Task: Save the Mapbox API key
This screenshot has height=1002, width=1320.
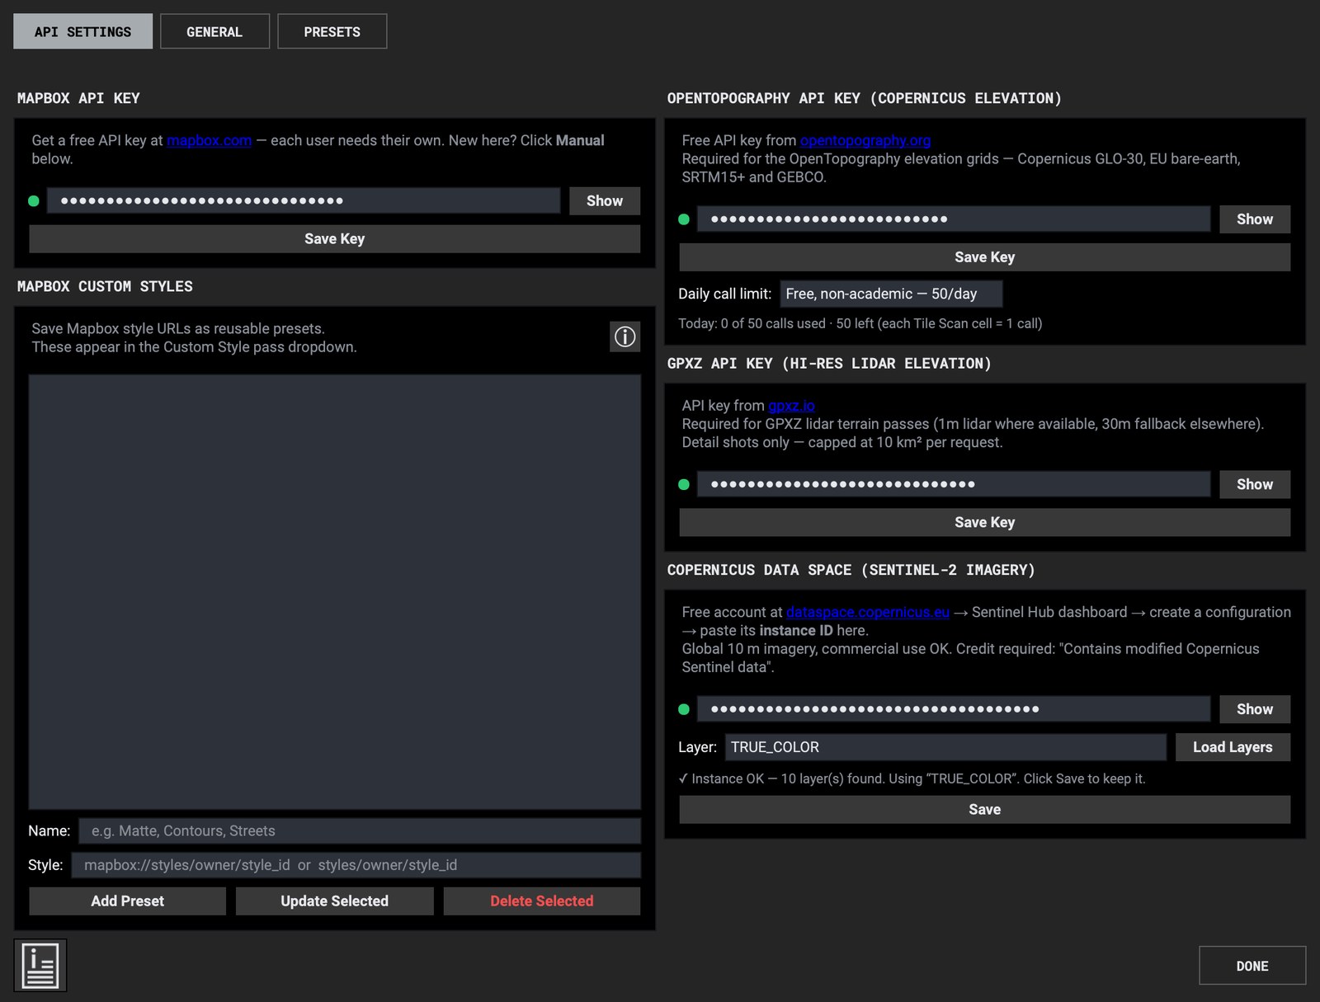Action: (334, 239)
